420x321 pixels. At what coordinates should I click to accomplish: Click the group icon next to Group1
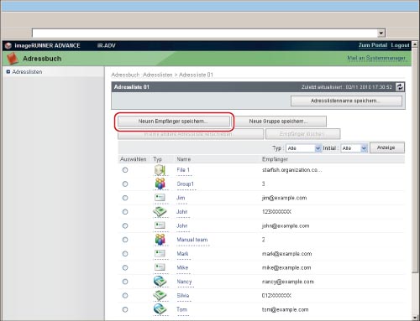[160, 184]
